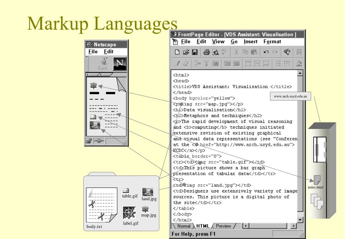Open the Edit menu in FrontPage Editor
345x239 pixels.
point(201,42)
